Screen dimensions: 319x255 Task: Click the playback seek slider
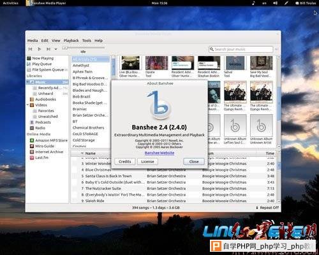click(x=84, y=48)
